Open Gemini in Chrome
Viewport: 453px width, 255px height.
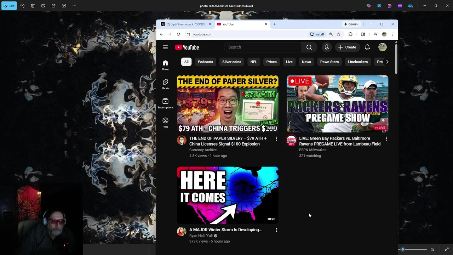351,24
